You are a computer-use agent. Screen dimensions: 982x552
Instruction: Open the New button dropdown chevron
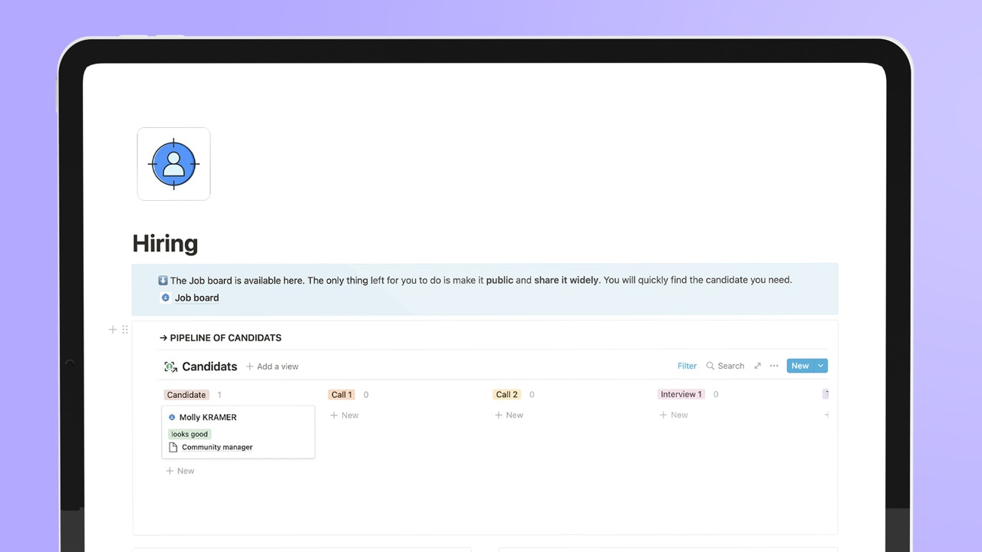coord(820,366)
